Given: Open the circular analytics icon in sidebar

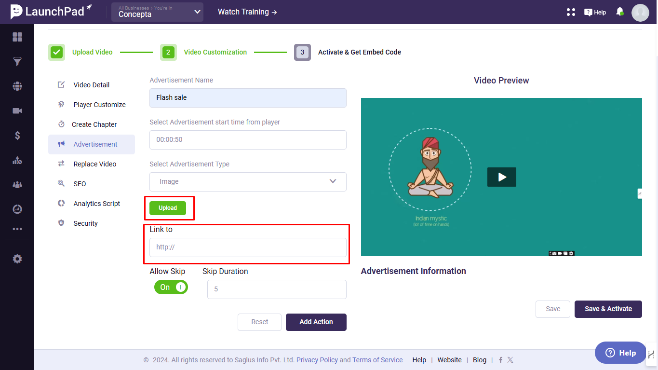Looking at the screenshot, I should (x=17, y=209).
